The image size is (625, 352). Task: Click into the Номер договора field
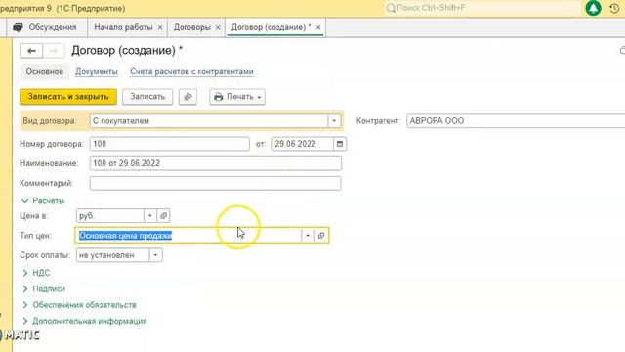click(169, 144)
